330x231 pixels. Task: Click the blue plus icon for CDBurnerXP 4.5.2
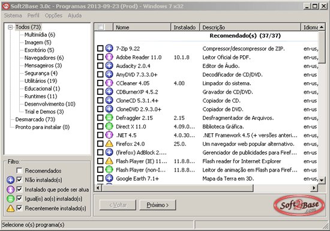(109, 92)
